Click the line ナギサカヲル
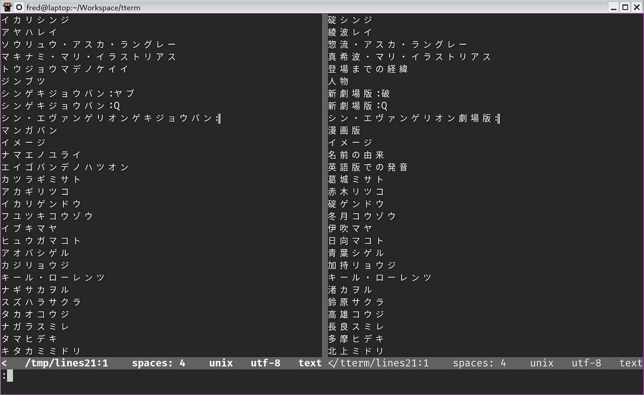Image resolution: width=644 pixels, height=395 pixels. (35, 290)
